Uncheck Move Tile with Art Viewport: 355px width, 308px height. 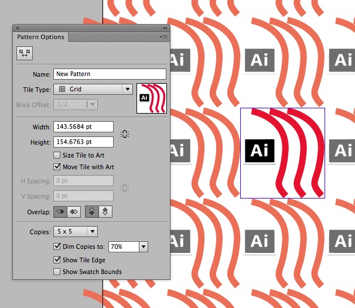[x=57, y=167]
